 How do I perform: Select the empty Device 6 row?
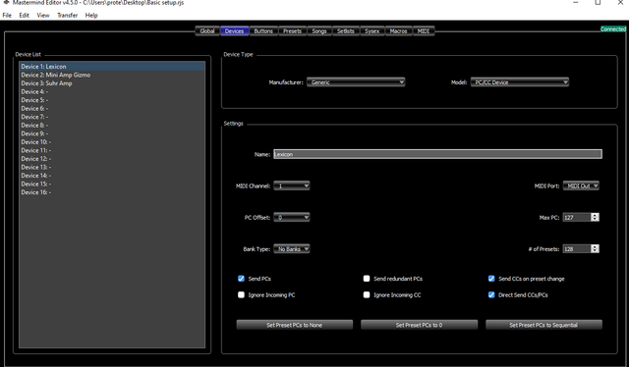(x=112, y=109)
